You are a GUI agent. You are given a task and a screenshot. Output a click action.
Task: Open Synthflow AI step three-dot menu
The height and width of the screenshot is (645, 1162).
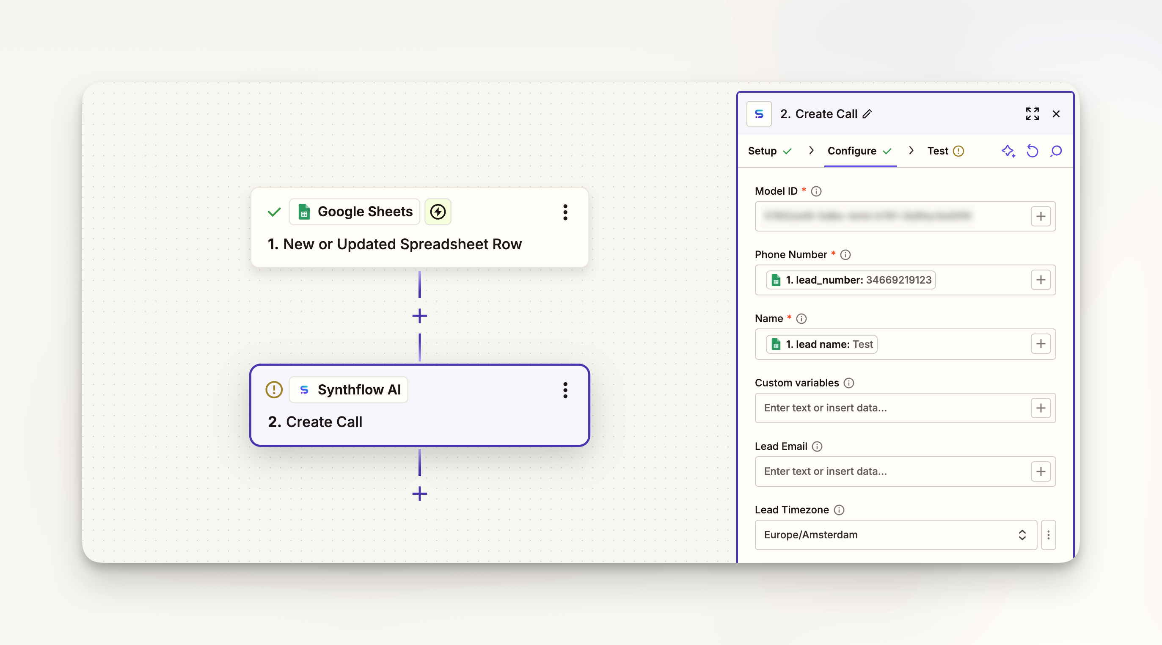click(565, 390)
